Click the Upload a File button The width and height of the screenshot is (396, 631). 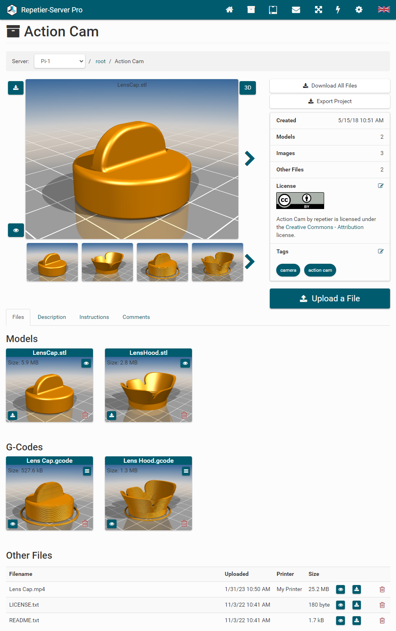point(330,299)
